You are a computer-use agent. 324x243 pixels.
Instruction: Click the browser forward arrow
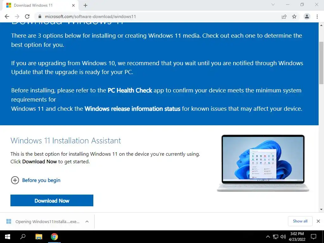pyautogui.click(x=17, y=16)
